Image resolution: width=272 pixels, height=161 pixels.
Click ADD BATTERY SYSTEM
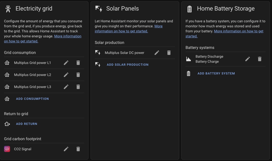(x=216, y=73)
